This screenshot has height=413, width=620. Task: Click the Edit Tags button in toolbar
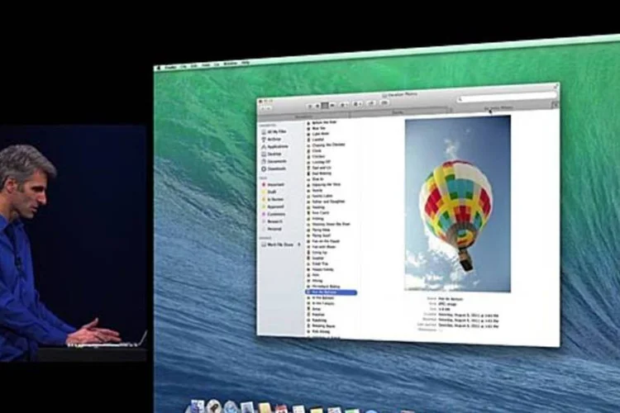[x=384, y=102]
